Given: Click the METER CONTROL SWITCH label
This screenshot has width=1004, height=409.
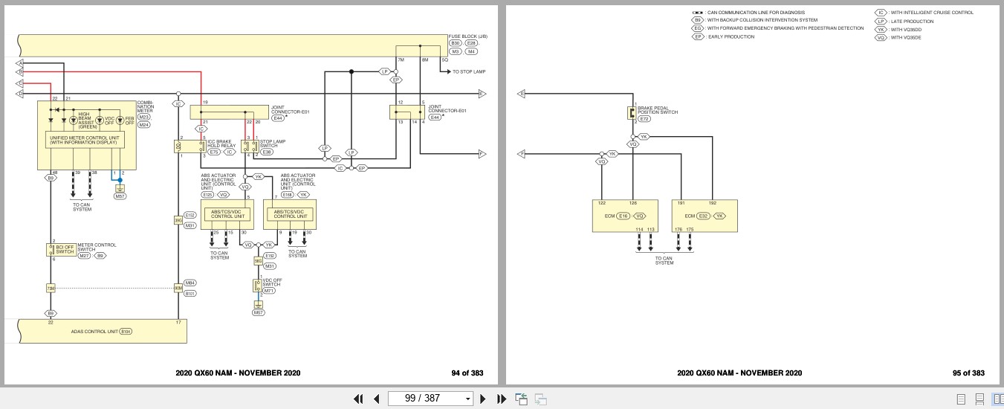Looking at the screenshot, I should [97, 246].
